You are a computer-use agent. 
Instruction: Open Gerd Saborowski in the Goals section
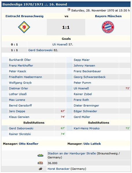click(x=40, y=50)
